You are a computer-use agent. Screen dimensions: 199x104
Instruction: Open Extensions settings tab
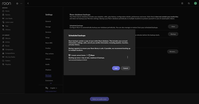pyautogui.click(x=49, y=80)
